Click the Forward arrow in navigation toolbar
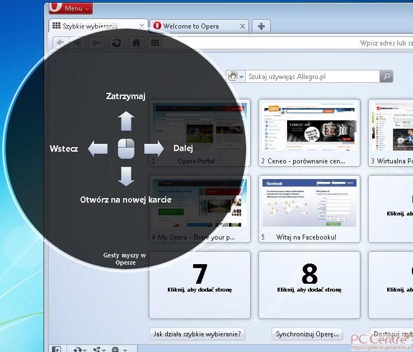 [77, 43]
